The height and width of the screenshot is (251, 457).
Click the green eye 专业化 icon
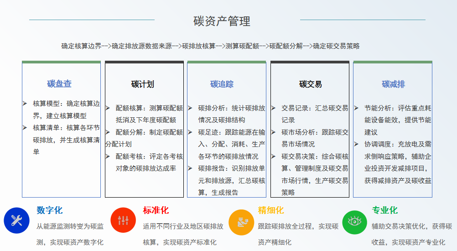tap(354, 222)
